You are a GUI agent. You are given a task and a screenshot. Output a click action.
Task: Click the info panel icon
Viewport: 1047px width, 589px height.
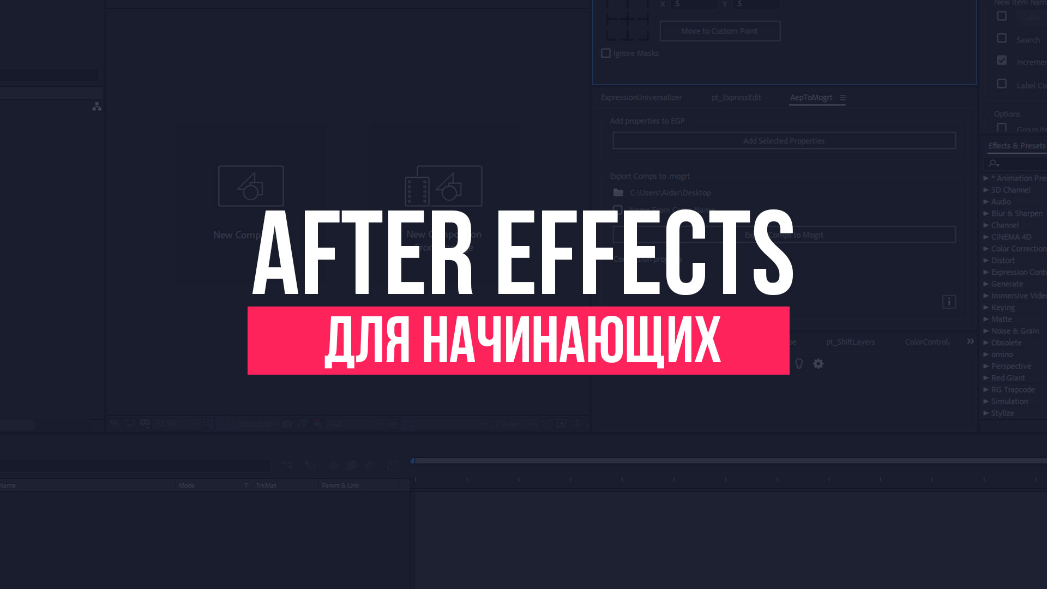[949, 302]
